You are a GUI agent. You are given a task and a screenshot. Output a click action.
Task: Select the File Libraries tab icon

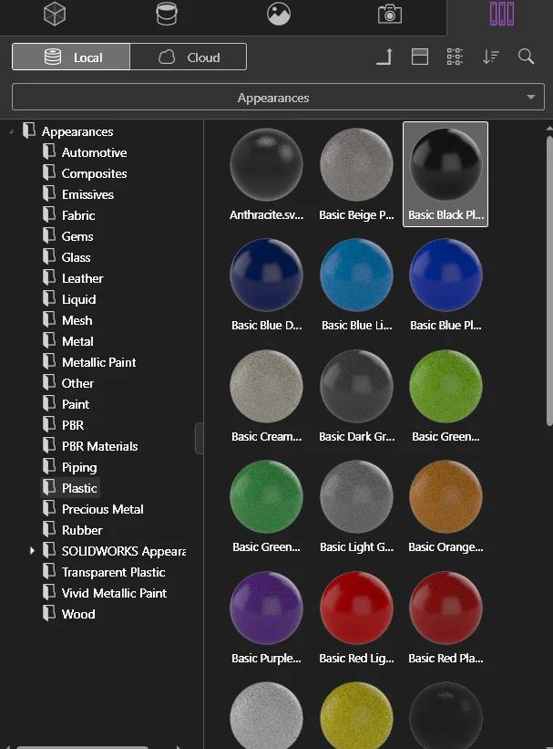pyautogui.click(x=501, y=14)
